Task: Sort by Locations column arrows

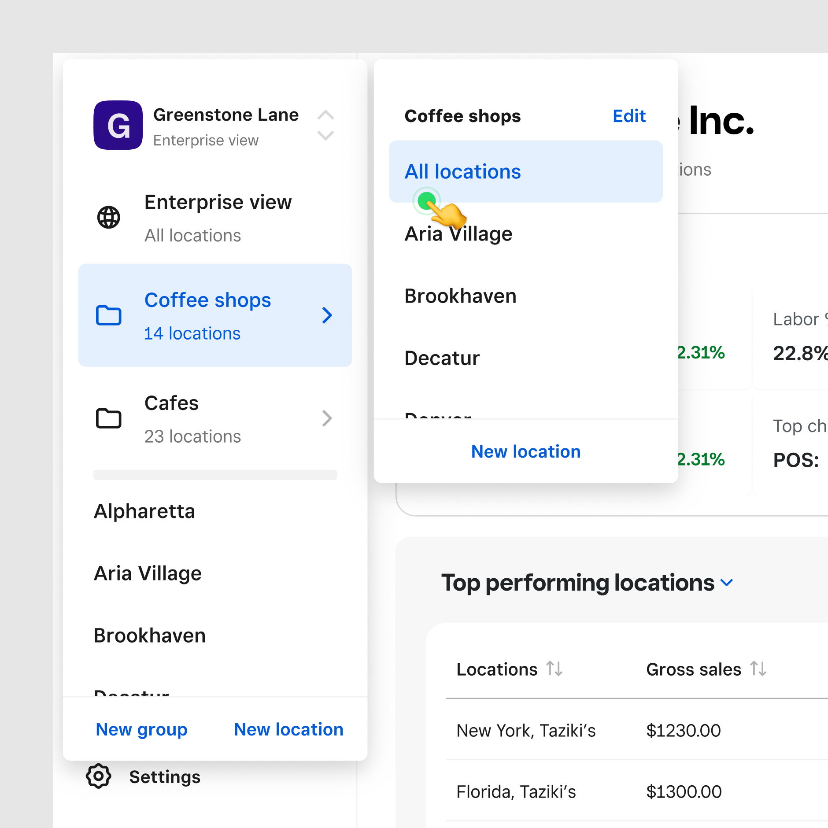Action: (x=554, y=669)
